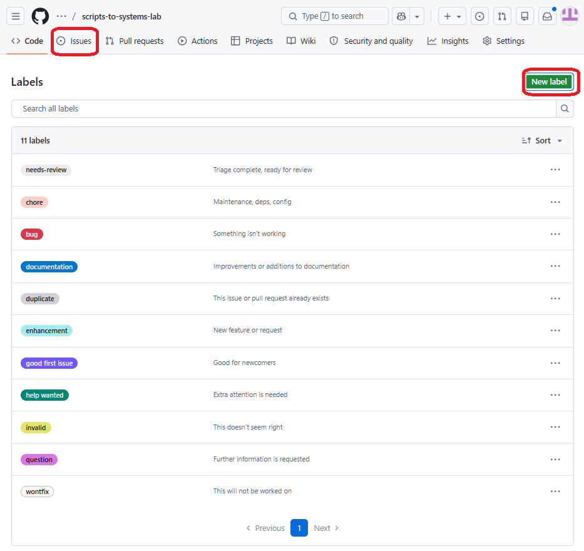Click the invalid label
This screenshot has height=551, width=584.
(x=36, y=428)
